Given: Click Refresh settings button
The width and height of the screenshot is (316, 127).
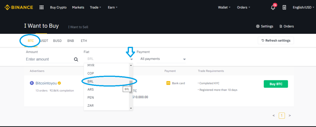Looking at the screenshot, I should (x=276, y=41).
